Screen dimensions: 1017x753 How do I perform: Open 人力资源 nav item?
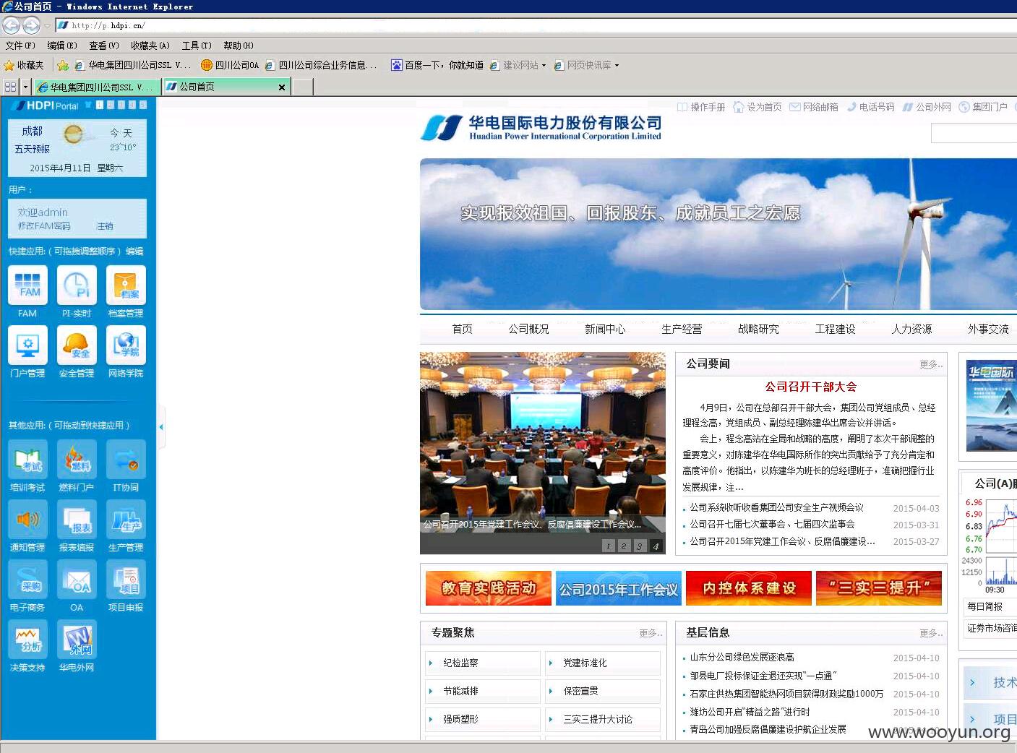(x=911, y=329)
